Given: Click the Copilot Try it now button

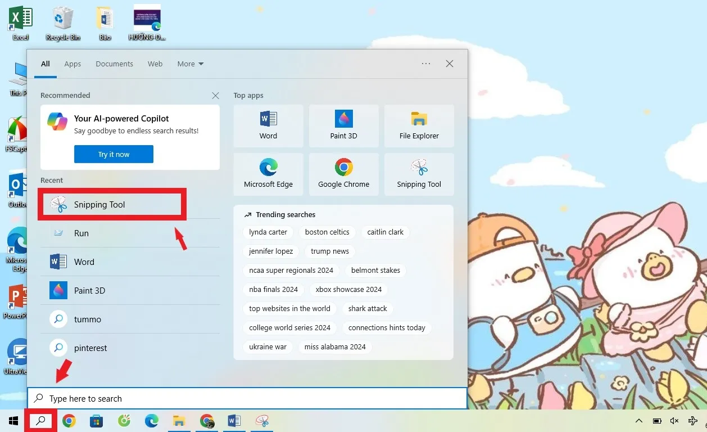Looking at the screenshot, I should pyautogui.click(x=114, y=154).
